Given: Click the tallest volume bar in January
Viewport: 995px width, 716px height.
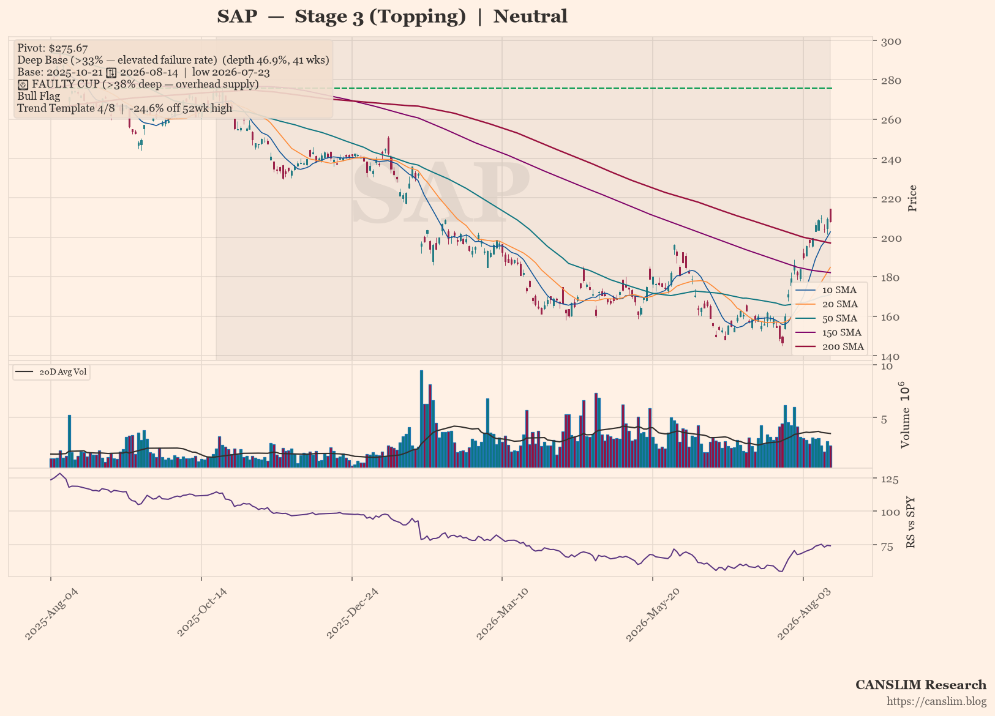Looking at the screenshot, I should pyautogui.click(x=421, y=419).
